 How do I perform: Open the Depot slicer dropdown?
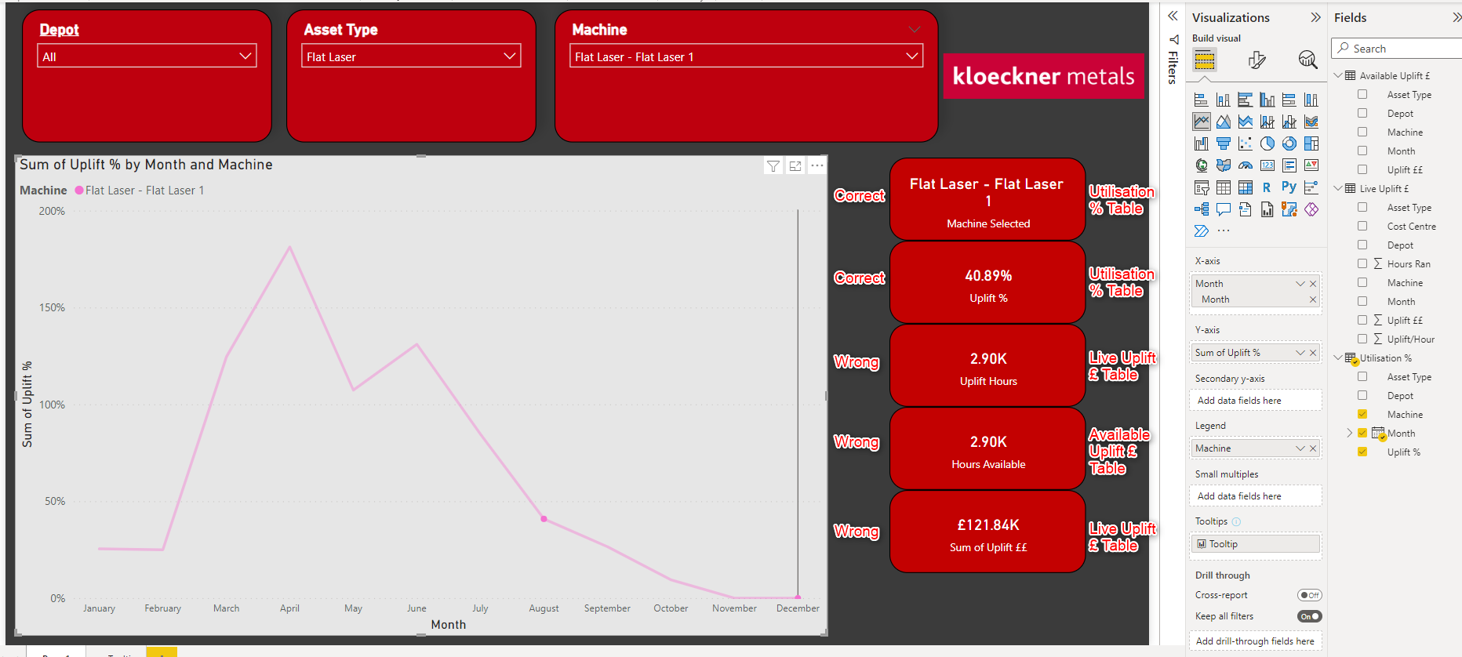click(147, 56)
